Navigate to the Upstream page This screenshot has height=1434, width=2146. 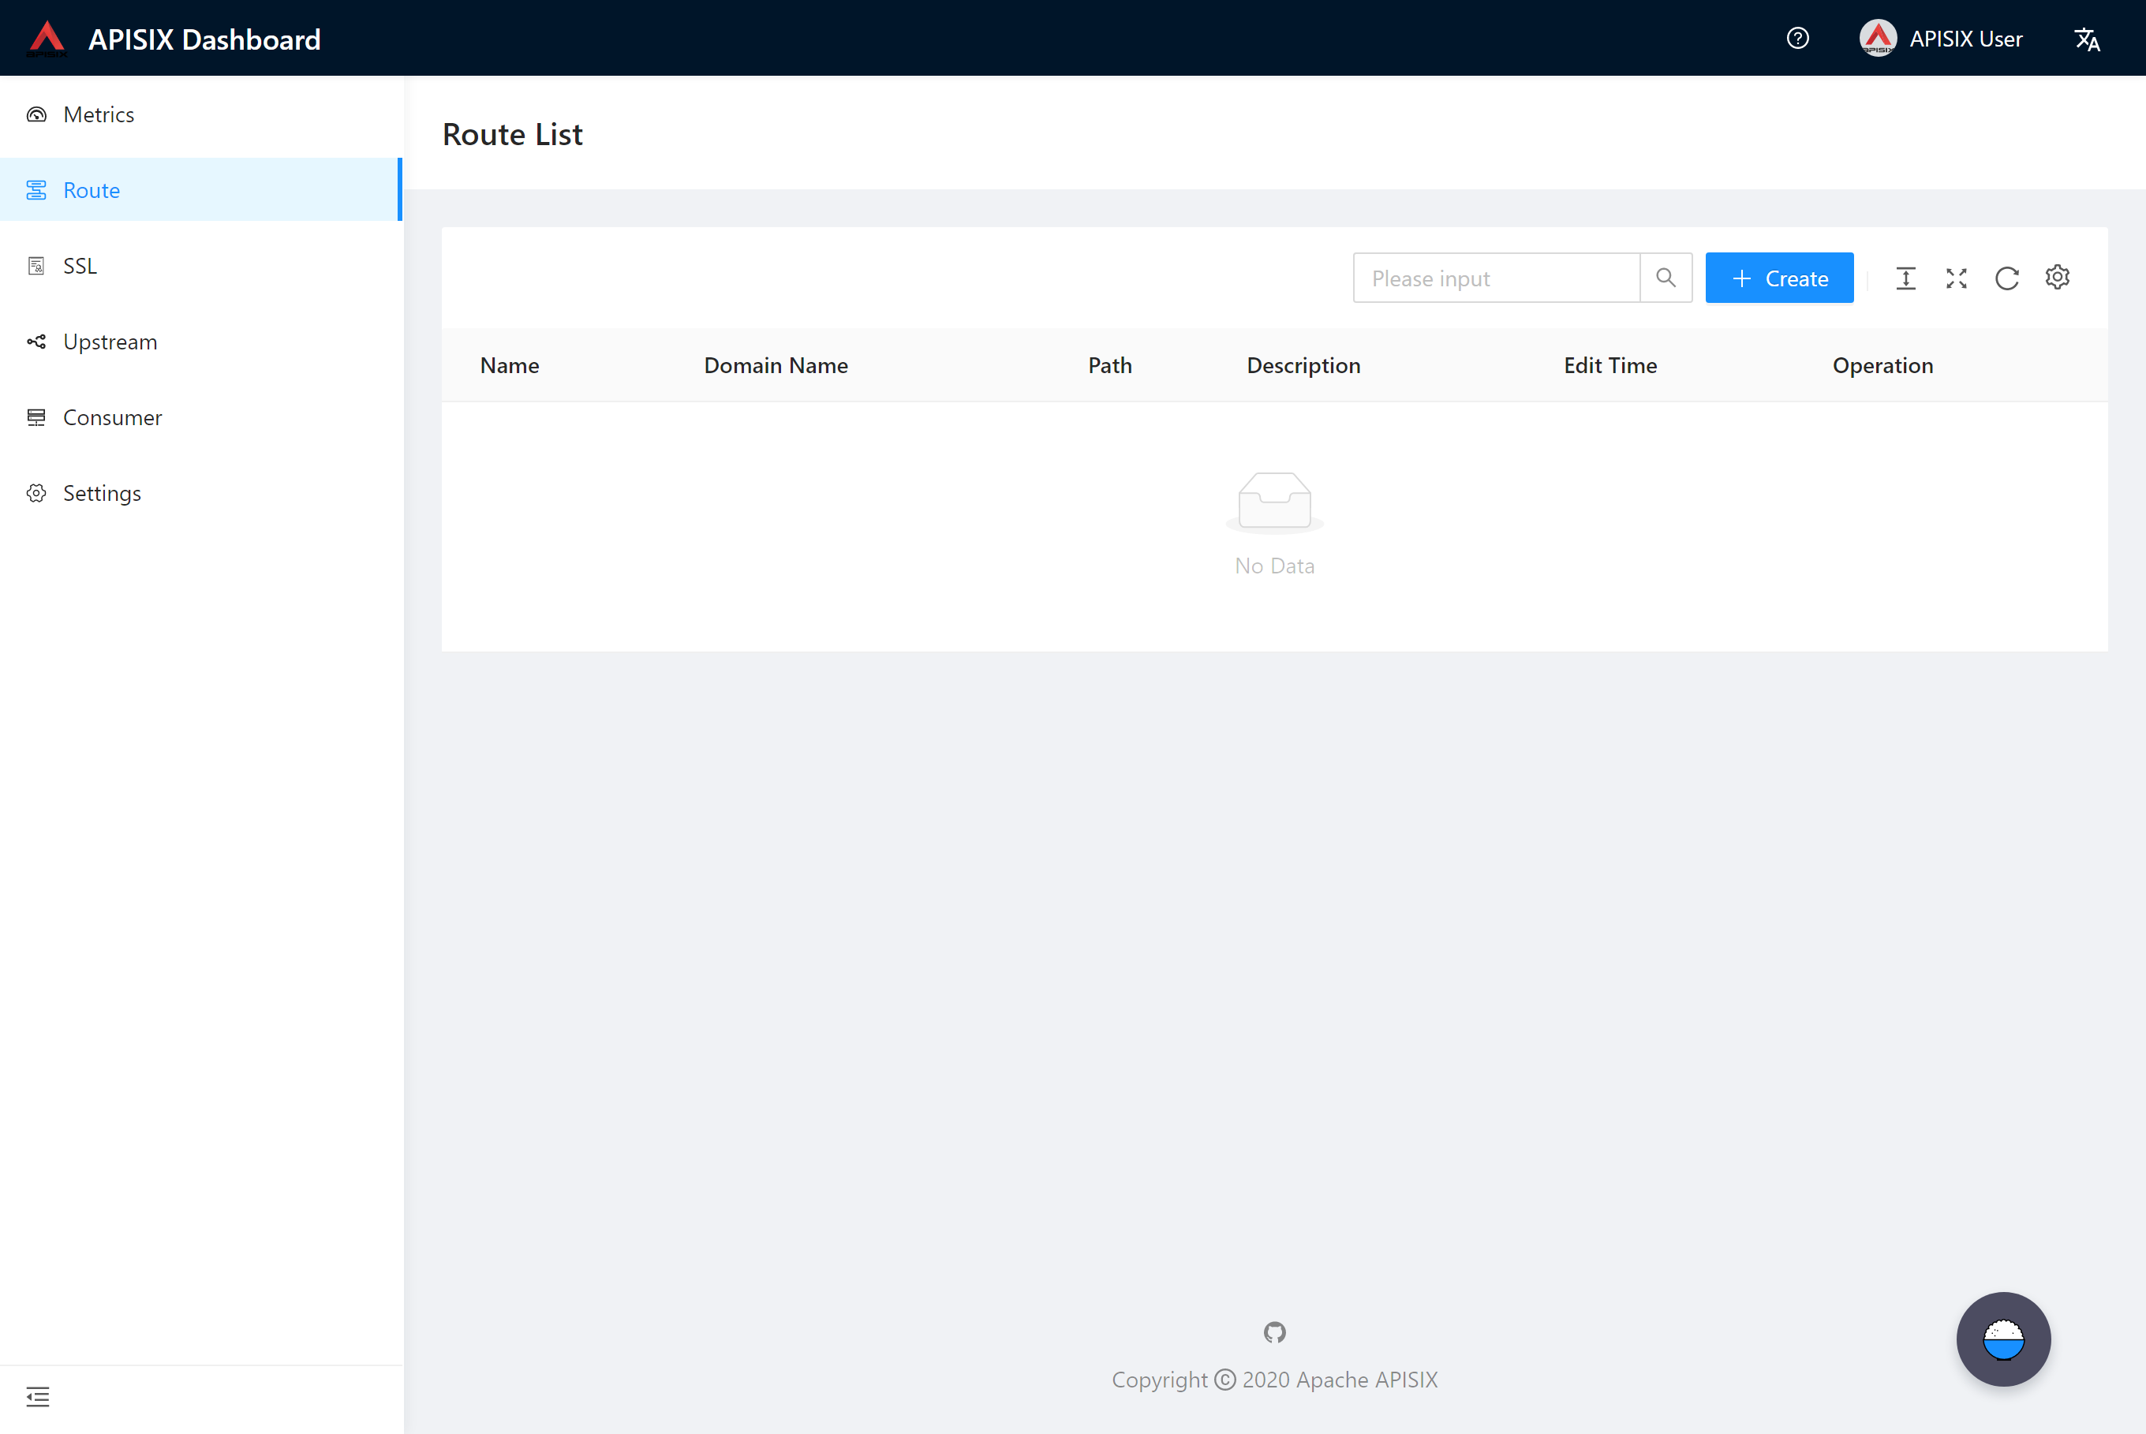[x=110, y=342]
